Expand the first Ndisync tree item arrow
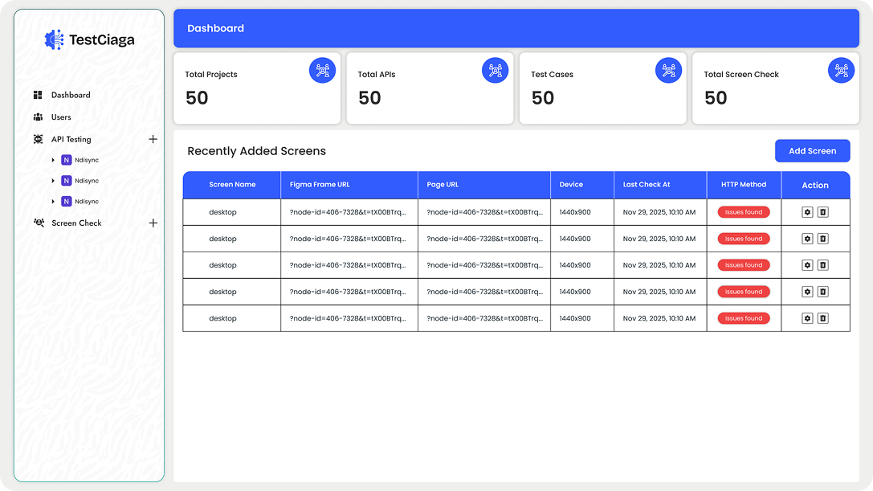This screenshot has height=491, width=873. (54, 160)
